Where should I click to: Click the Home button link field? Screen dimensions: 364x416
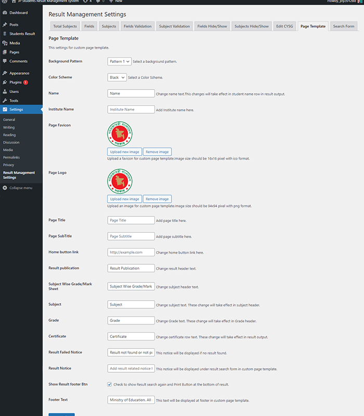(x=131, y=252)
